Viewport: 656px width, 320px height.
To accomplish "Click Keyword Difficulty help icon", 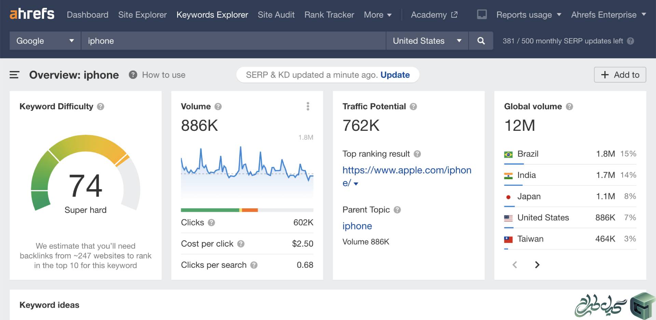I will [100, 107].
